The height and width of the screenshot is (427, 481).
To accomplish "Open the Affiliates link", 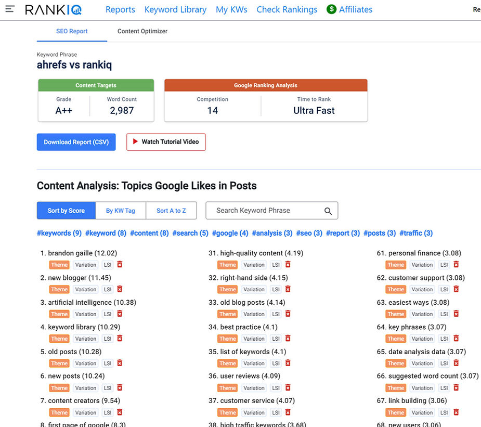I will 356,9.
